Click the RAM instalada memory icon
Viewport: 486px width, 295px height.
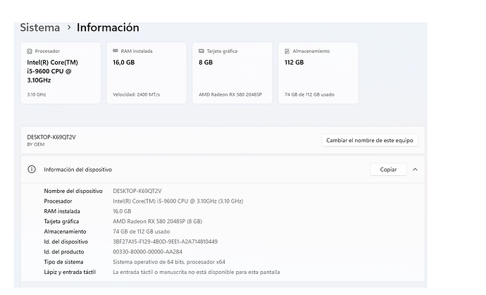[116, 51]
